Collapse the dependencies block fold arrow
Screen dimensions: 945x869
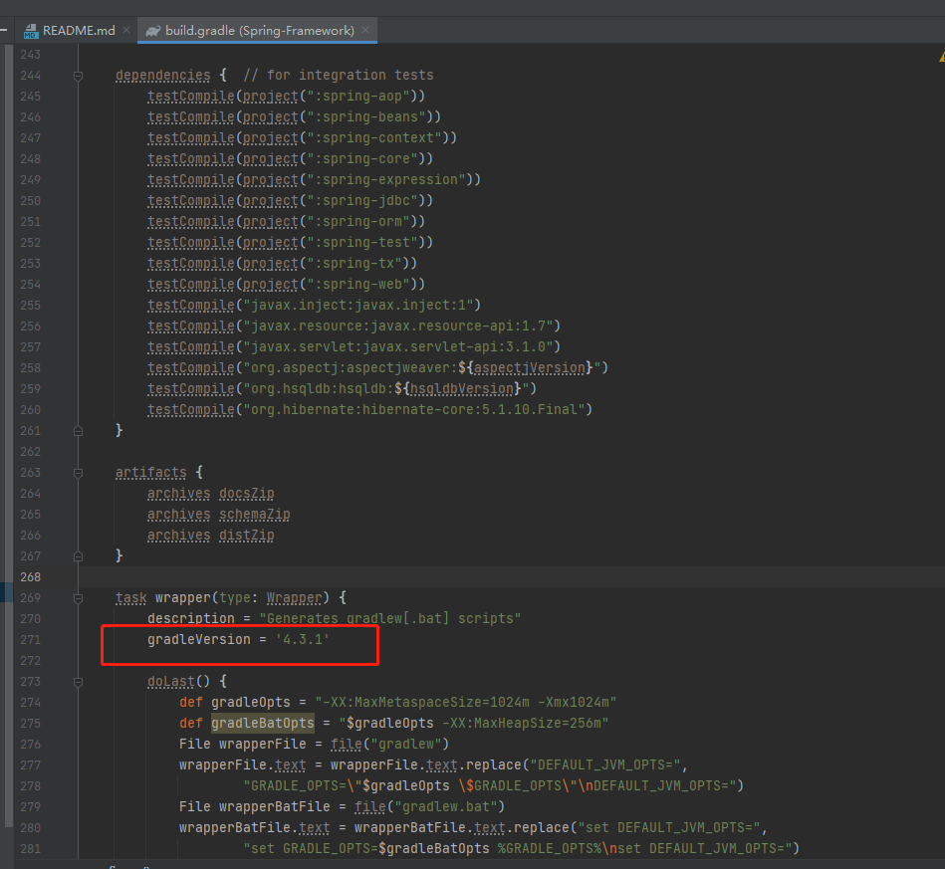[x=78, y=75]
